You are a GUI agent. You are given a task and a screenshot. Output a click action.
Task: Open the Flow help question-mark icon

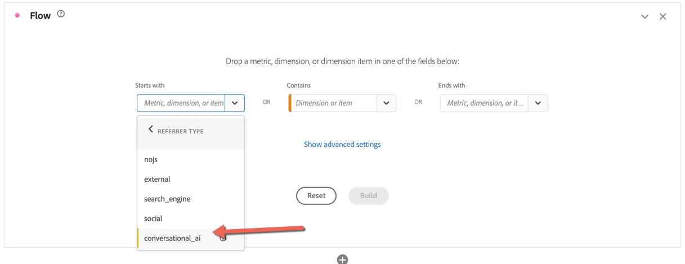tap(61, 14)
